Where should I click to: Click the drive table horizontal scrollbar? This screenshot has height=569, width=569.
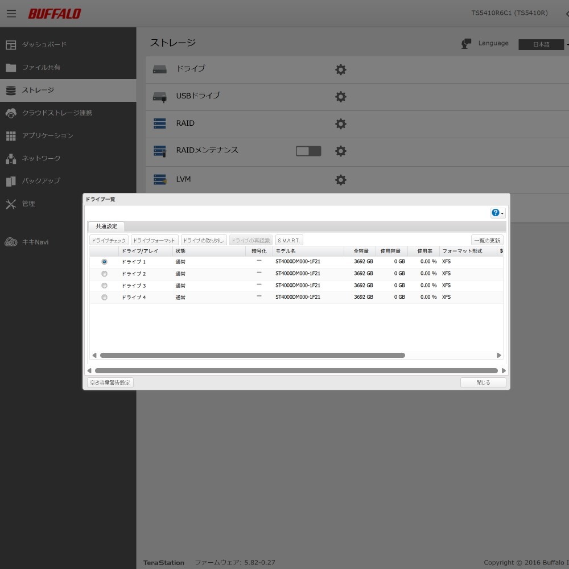(x=252, y=356)
